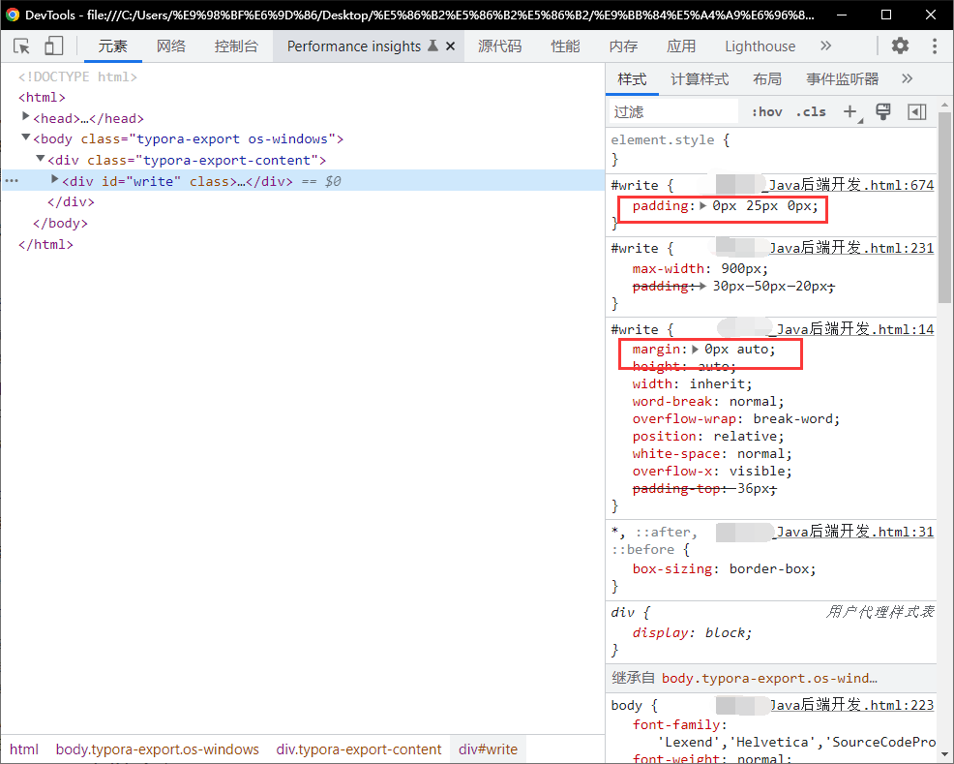Switch to the 网络 tab
Viewport: 954px width, 764px height.
[x=171, y=46]
